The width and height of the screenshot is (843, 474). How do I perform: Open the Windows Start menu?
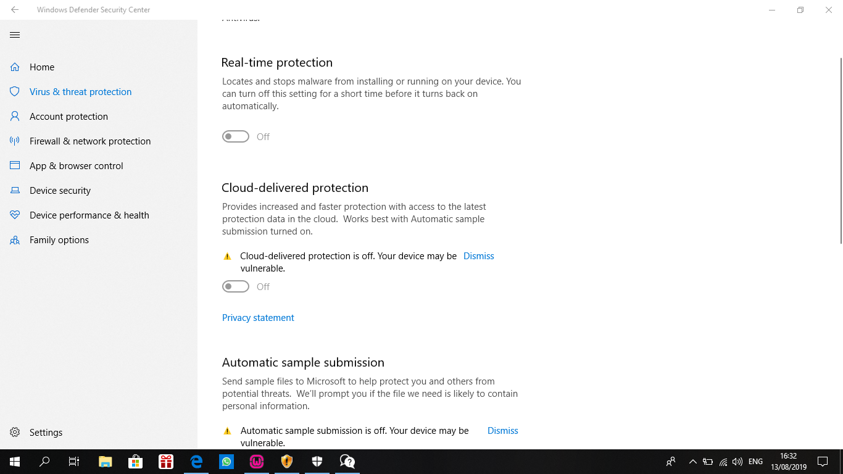coord(15,462)
